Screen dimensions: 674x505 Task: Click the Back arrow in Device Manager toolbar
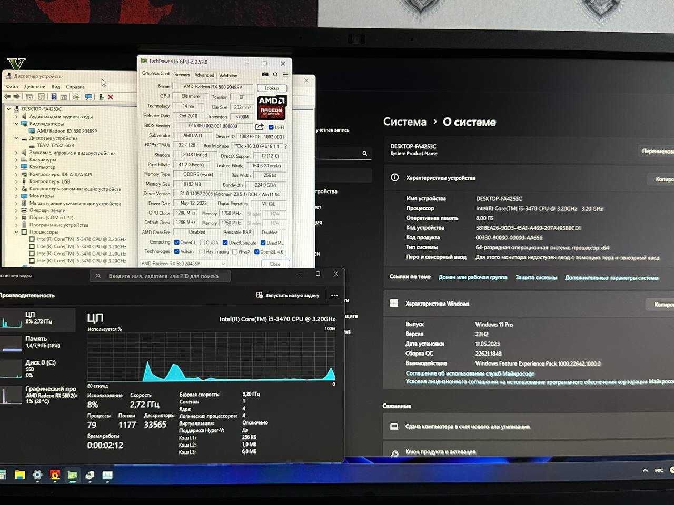tap(7, 97)
